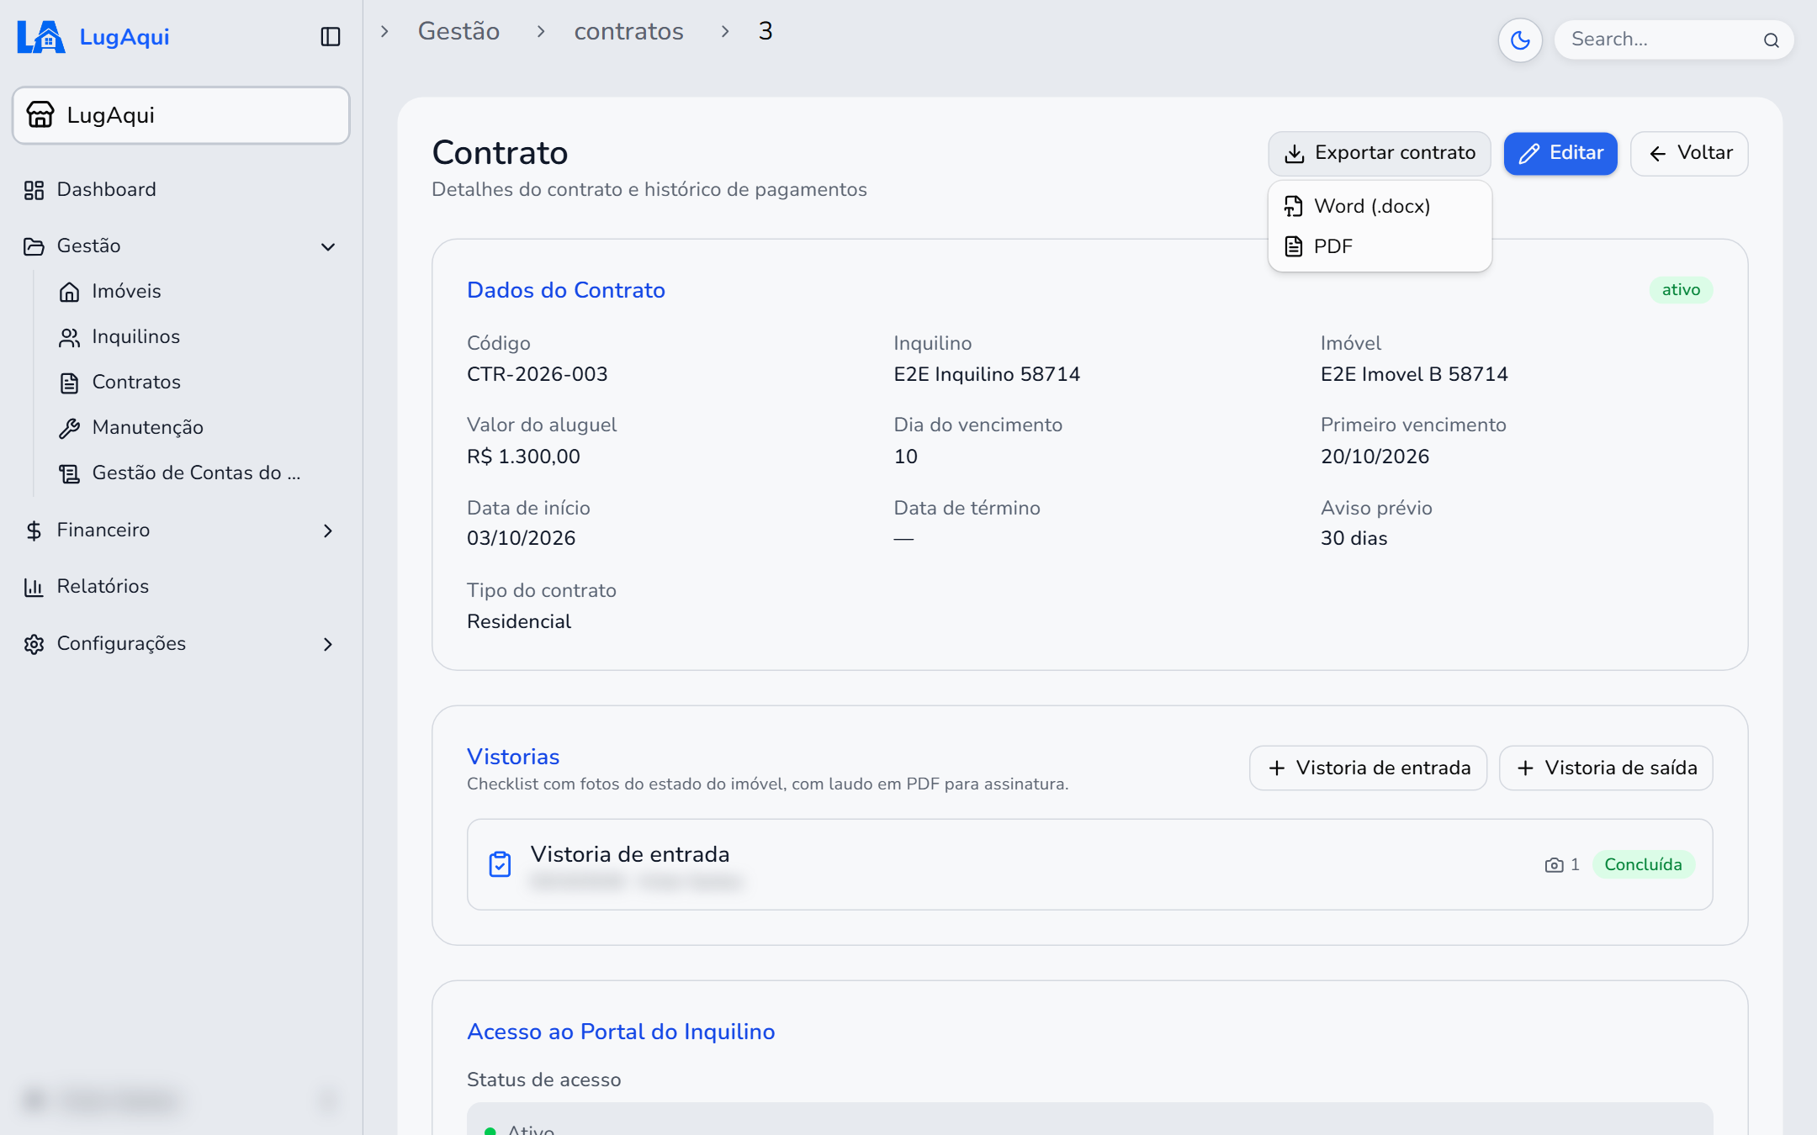Add a Vistoria de saída
This screenshot has height=1135, width=1817.
tap(1606, 768)
